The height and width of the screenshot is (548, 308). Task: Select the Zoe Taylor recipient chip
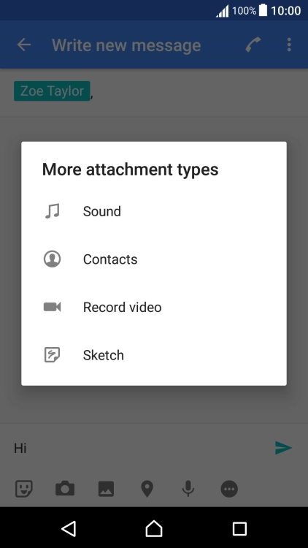tap(52, 91)
